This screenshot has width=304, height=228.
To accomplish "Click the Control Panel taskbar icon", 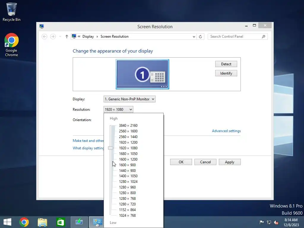I will tap(96, 222).
